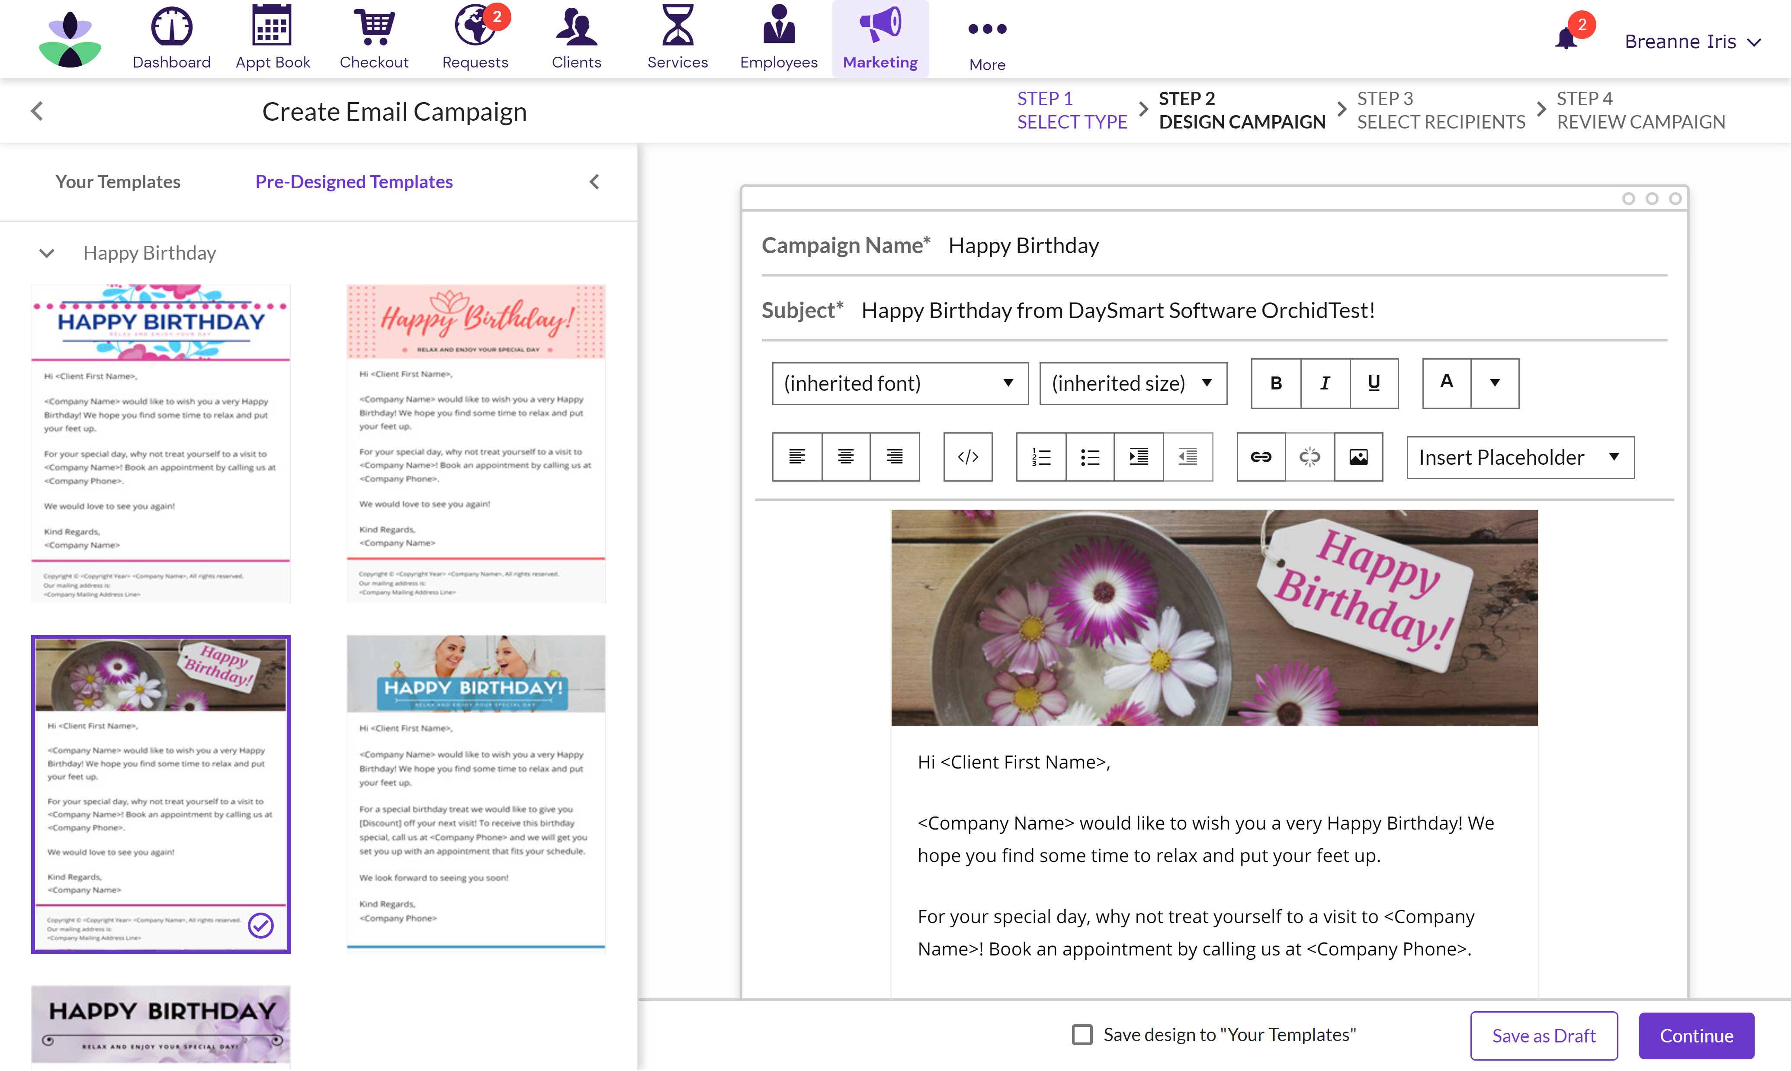Insert a bulleted list
Screen dimensions: 1791x1071
click(1089, 457)
